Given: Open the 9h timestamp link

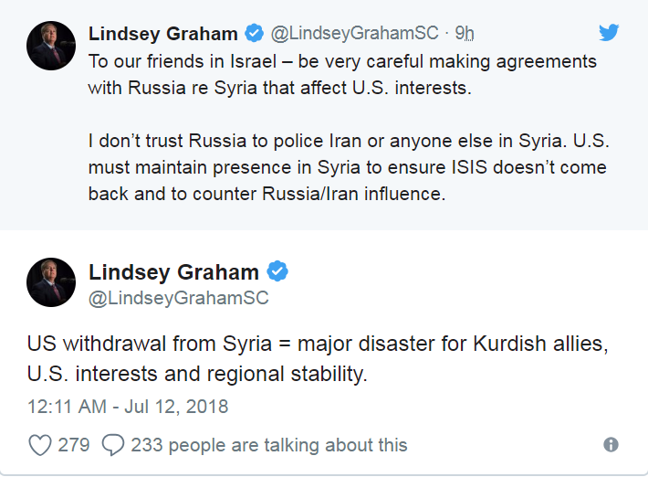Looking at the screenshot, I should (465, 33).
